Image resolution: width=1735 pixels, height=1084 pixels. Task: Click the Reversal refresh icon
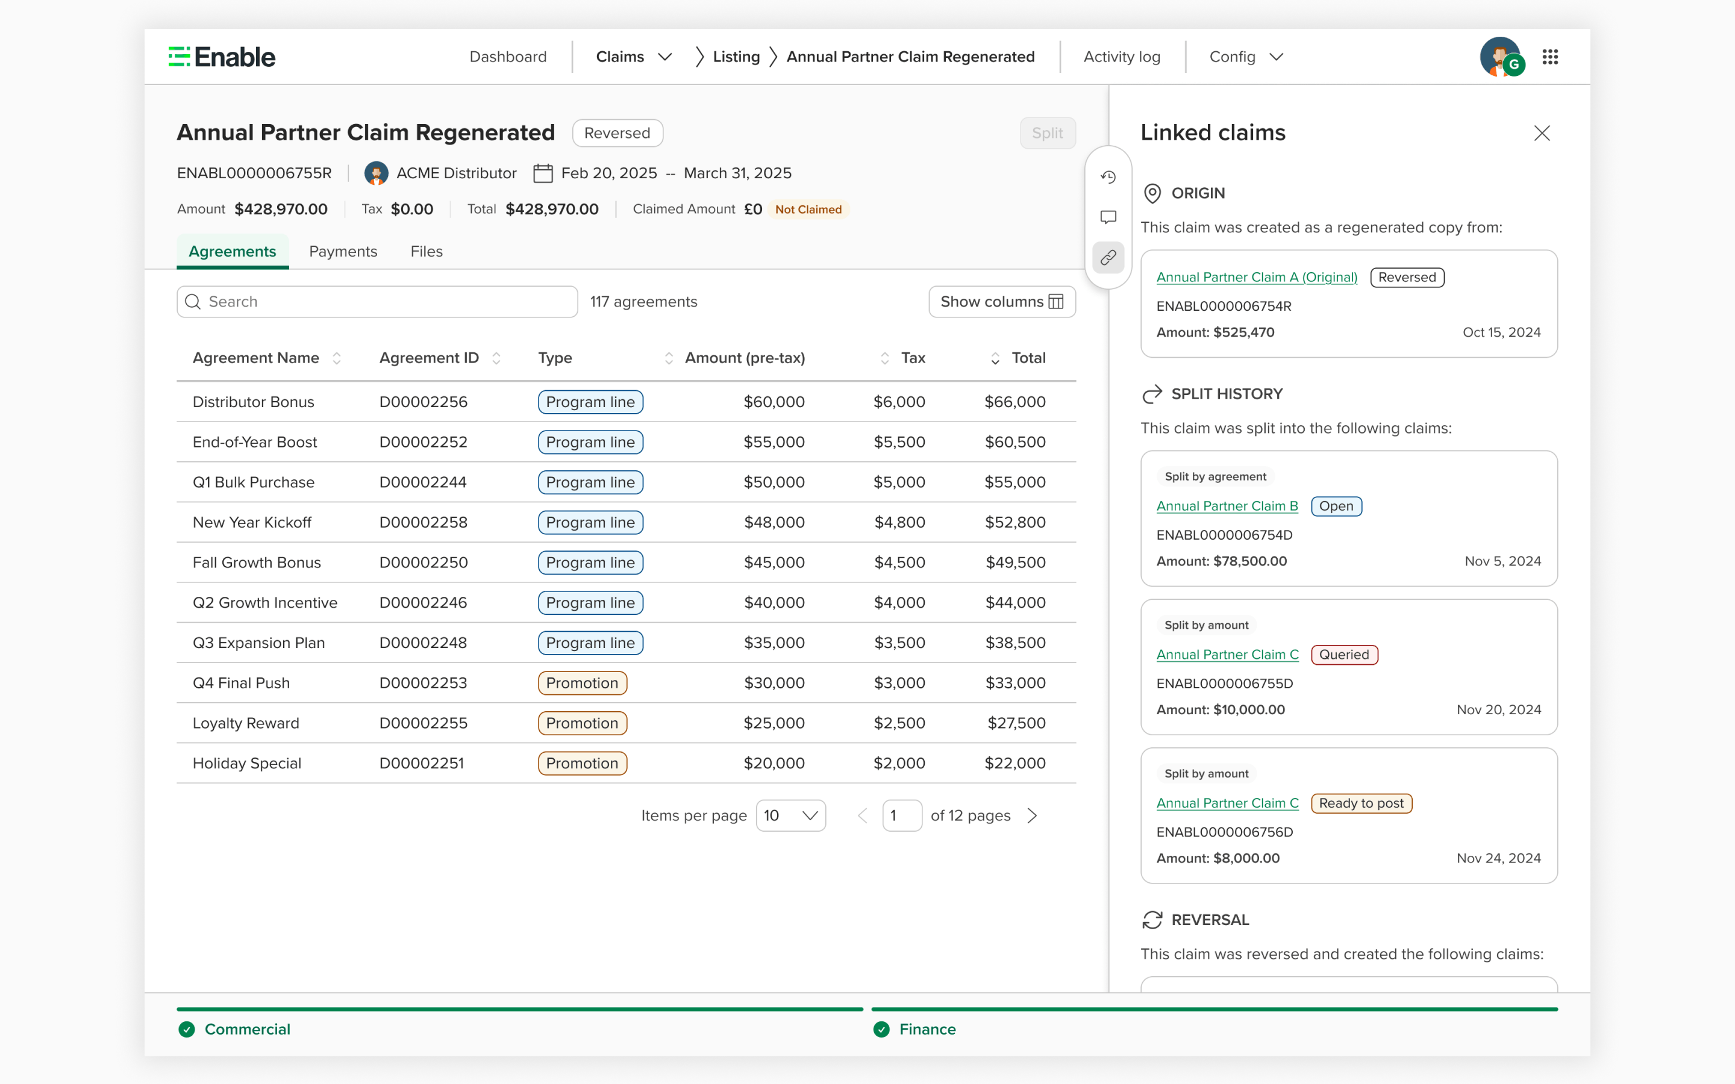1152,920
